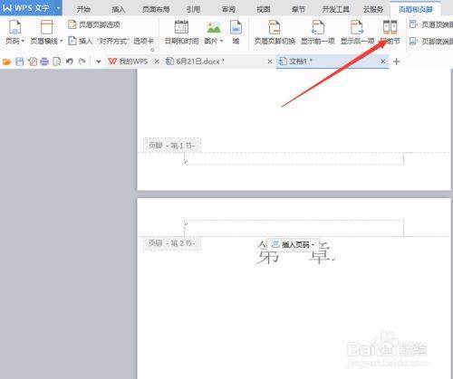
Task: Show previous item with 显示前一项
Action: 318,33
